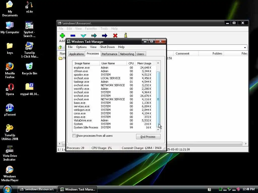Image resolution: width=258 pixels, height=193 pixels.
Task: Select the TuneUp 1-Click Maintenance shortcut
Action: click(29, 50)
